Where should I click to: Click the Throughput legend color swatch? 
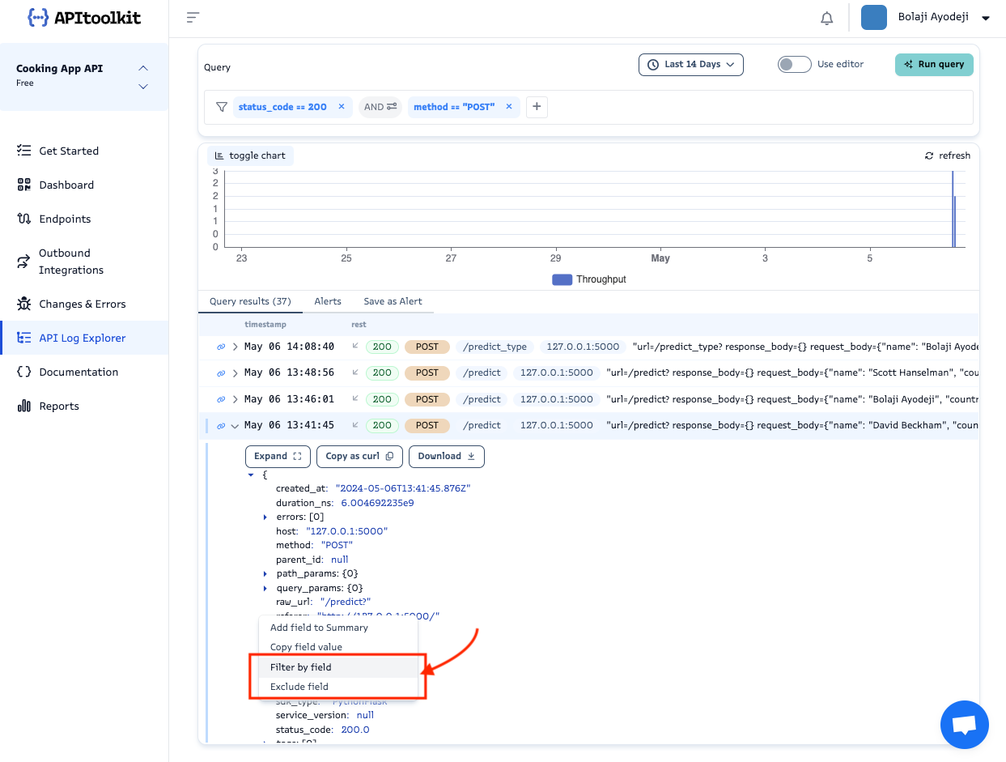pos(562,279)
